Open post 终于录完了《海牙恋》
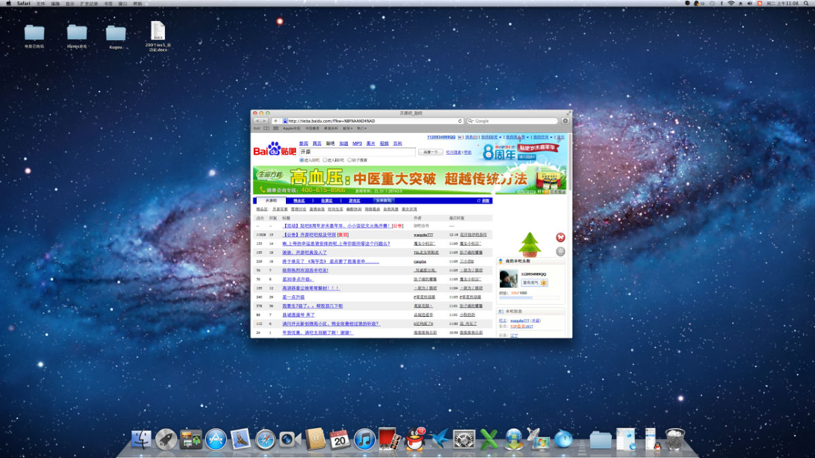 (331, 261)
